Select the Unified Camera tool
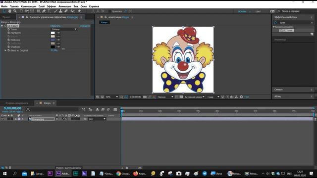This screenshot has width=317, height=178. tap(26, 11)
